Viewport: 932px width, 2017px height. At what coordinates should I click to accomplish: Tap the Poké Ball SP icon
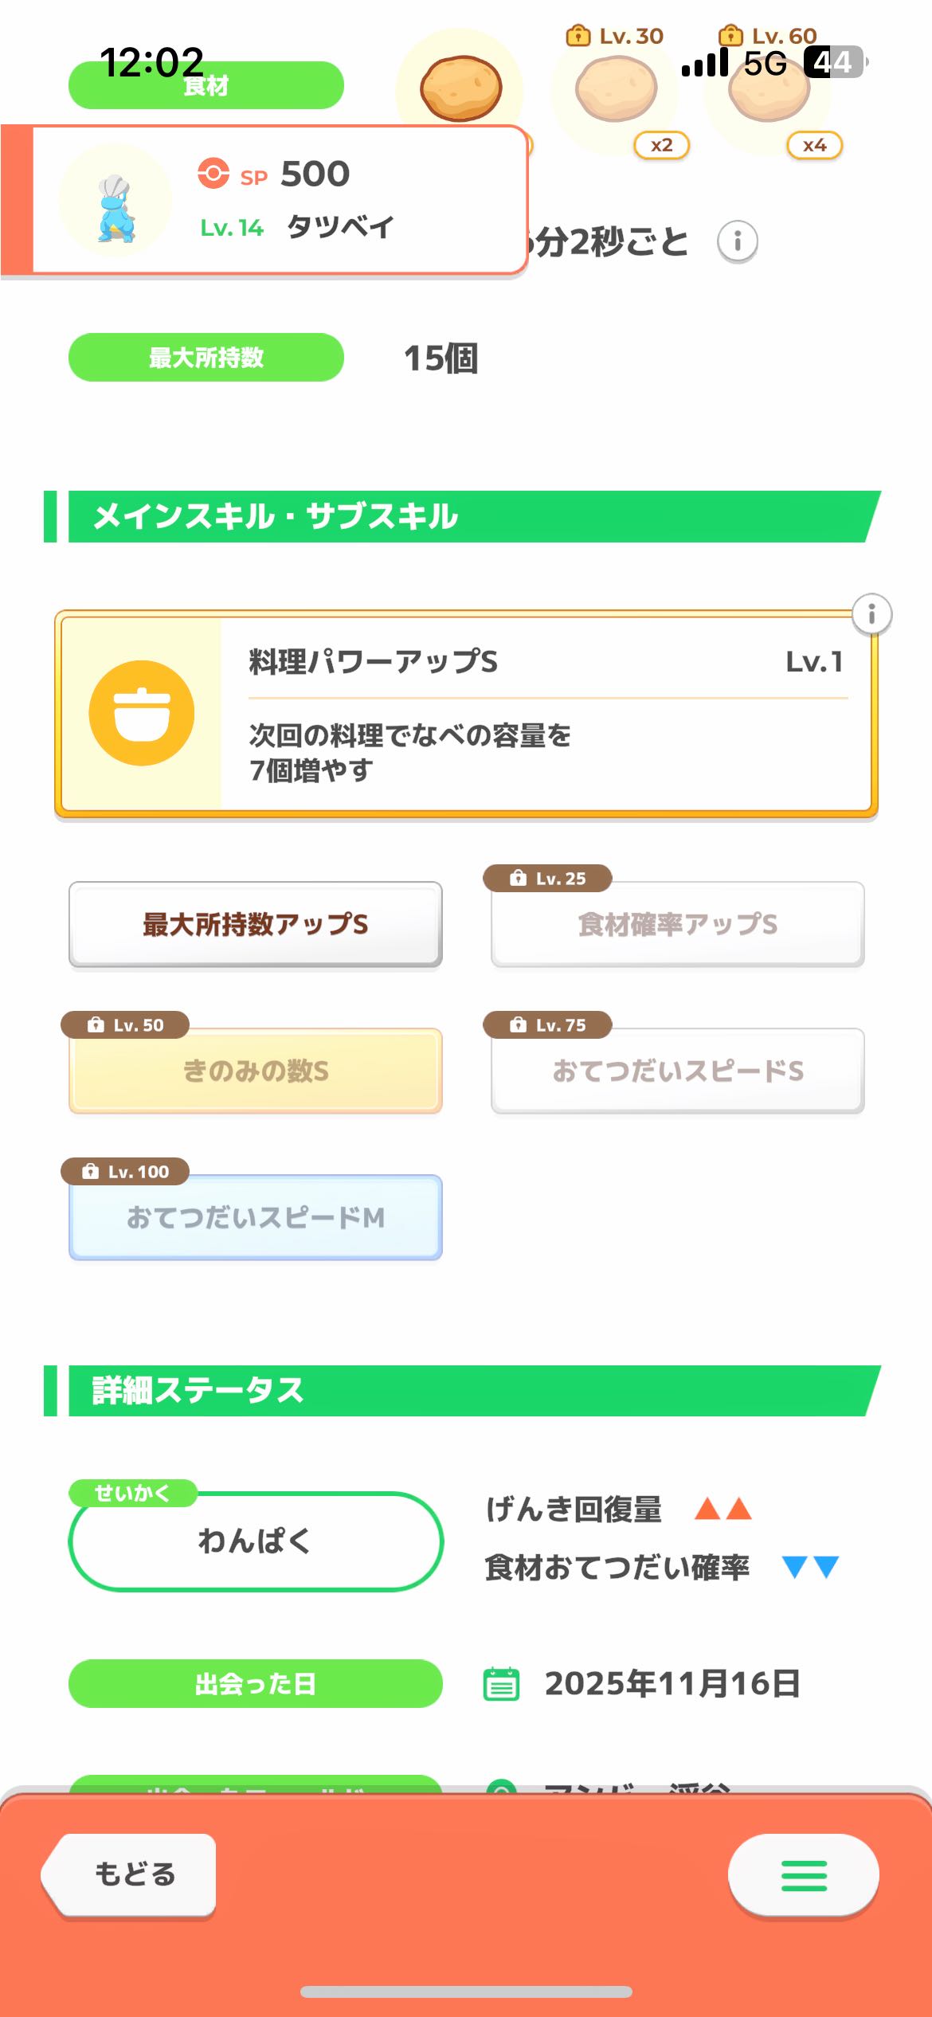point(213,173)
